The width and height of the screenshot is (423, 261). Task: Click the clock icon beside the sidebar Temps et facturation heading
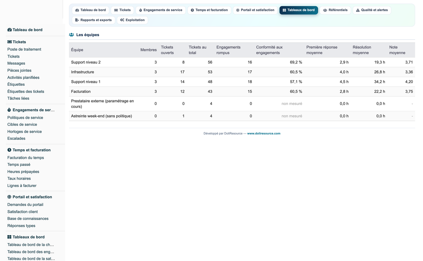10,150
